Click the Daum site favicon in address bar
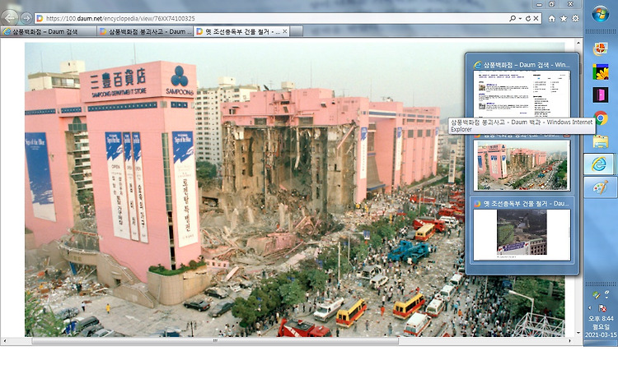618x388 pixels. tap(40, 18)
